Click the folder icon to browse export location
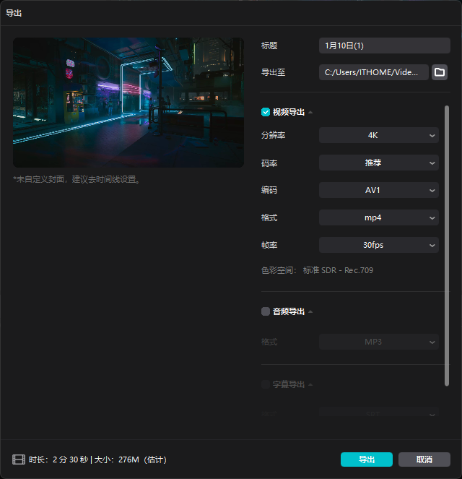Viewport: 462px width, 479px height. [440, 72]
